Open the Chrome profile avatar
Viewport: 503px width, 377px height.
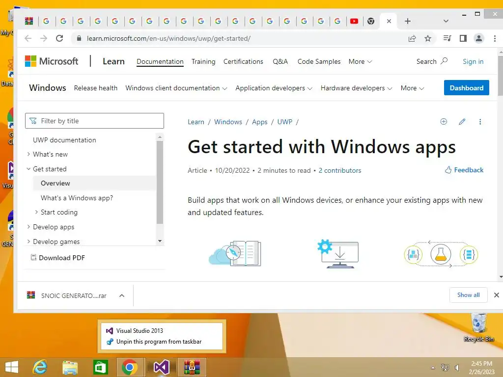coord(478,38)
